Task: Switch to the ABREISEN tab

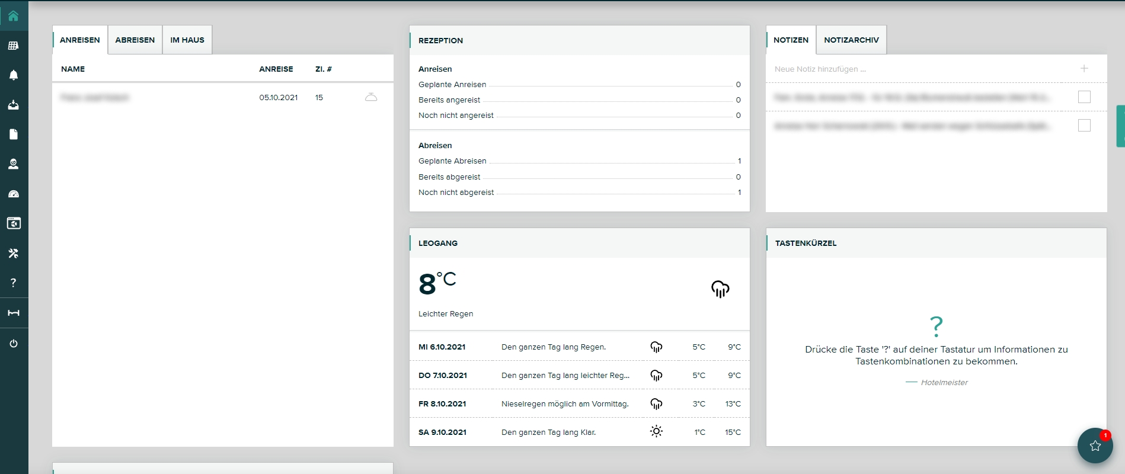Action: (135, 40)
